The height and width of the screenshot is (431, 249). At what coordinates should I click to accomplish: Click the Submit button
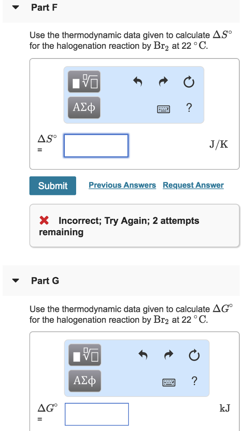click(x=53, y=186)
